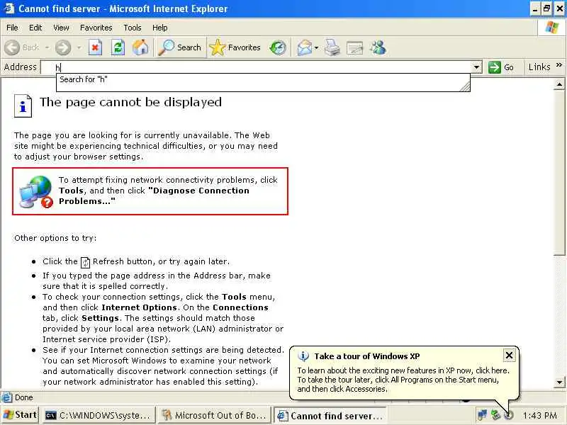Click the Windows flag logo

(x=552, y=27)
